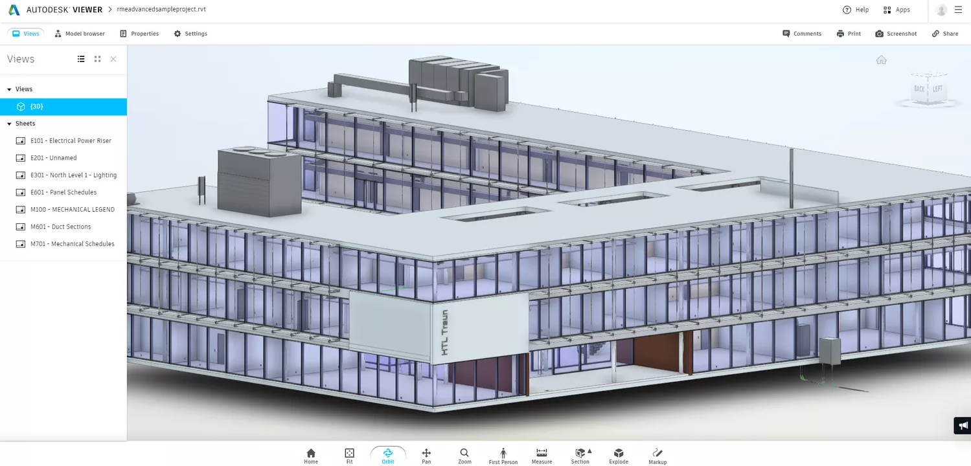This screenshot has width=971, height=466.
Task: Switch Views panel to thumbnail grid
Action: [x=97, y=59]
